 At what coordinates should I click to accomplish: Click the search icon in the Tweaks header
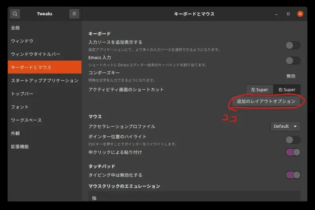pyautogui.click(x=15, y=14)
